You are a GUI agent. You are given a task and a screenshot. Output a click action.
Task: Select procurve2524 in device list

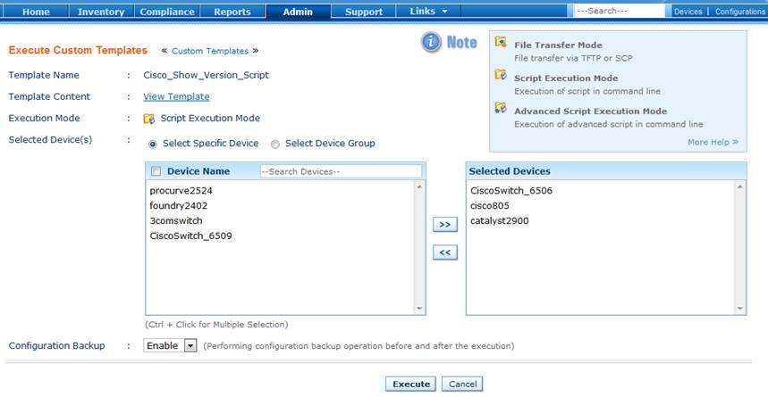click(x=181, y=191)
